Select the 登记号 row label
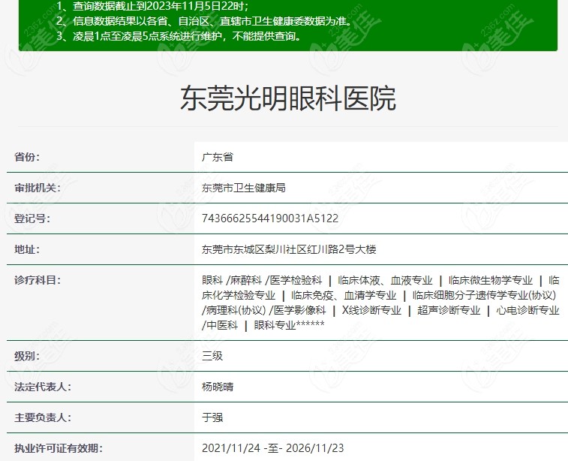 coord(32,218)
